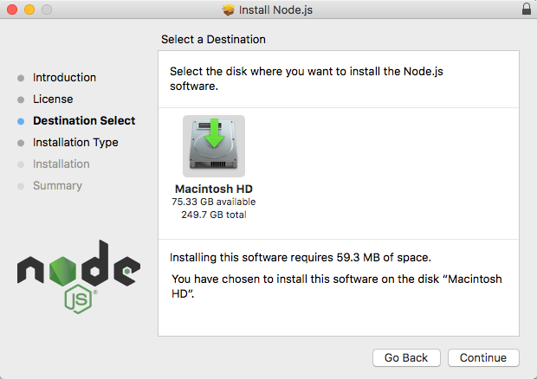Click the lock icon in title bar
537x379 pixels.
527,10
